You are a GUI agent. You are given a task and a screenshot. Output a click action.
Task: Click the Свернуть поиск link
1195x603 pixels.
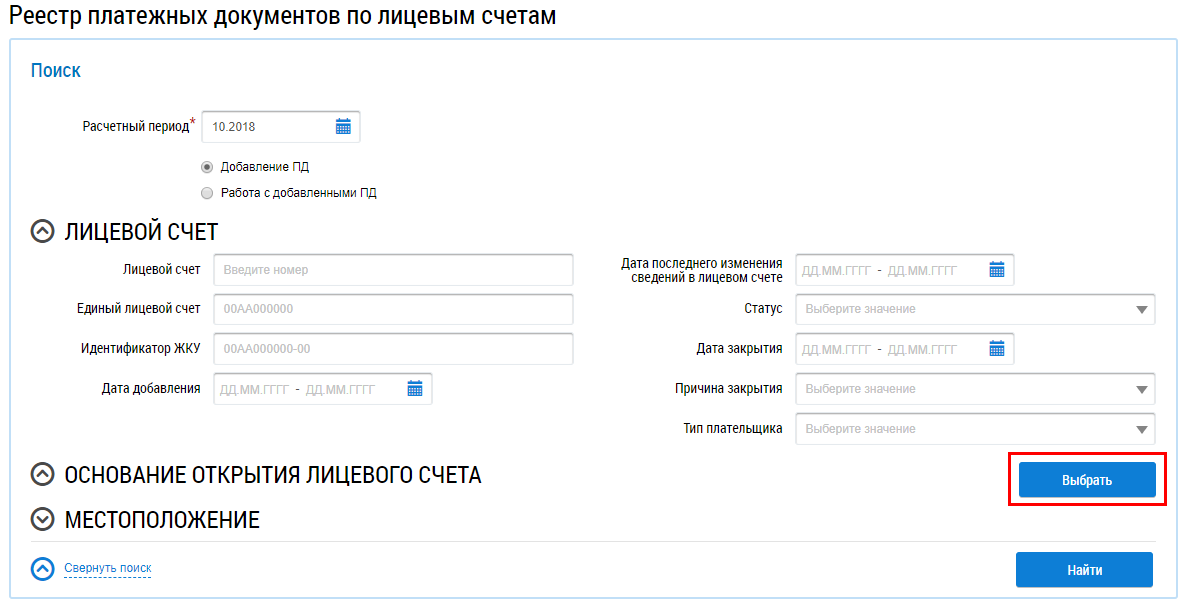point(108,568)
